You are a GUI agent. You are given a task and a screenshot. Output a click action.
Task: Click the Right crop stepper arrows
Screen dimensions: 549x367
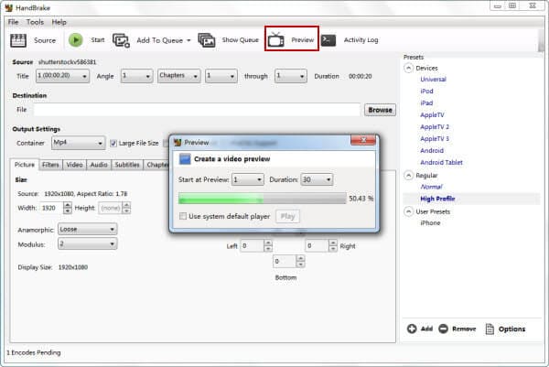point(333,246)
